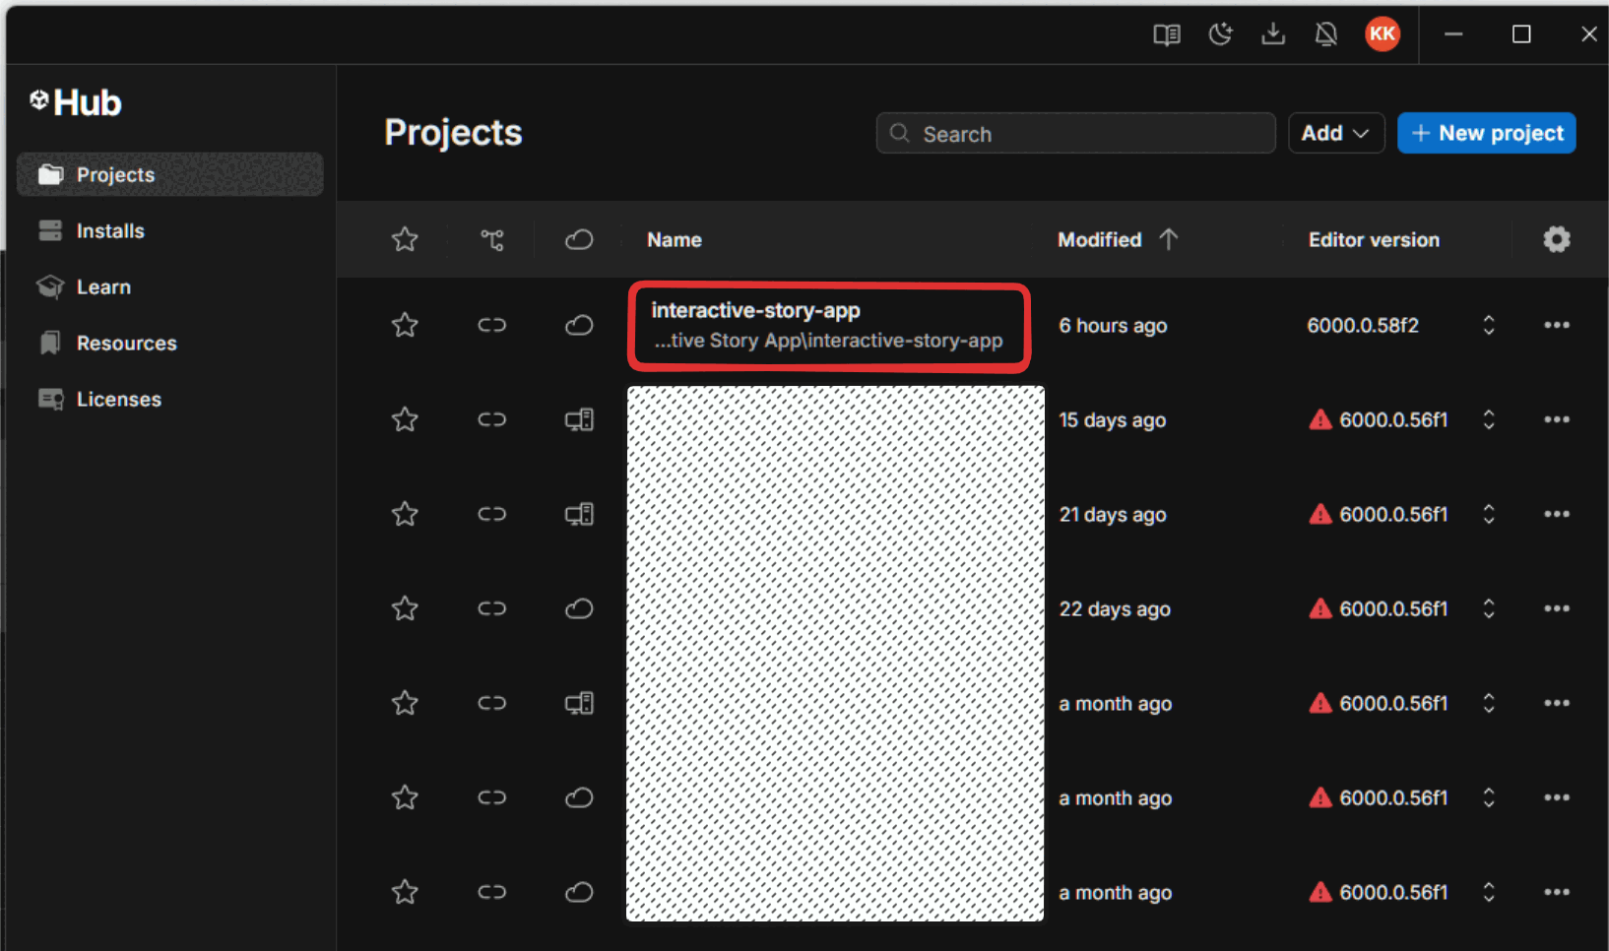Screen dimensions: 1609x951
Task: Open the editor version selector for interactive-story-app
Action: (x=1488, y=325)
